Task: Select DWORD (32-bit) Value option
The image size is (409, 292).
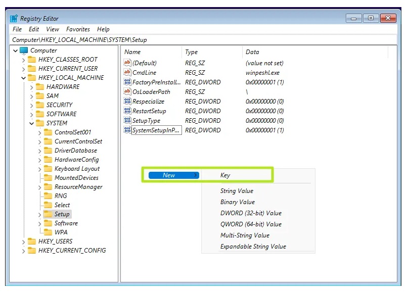Action: pos(251,213)
